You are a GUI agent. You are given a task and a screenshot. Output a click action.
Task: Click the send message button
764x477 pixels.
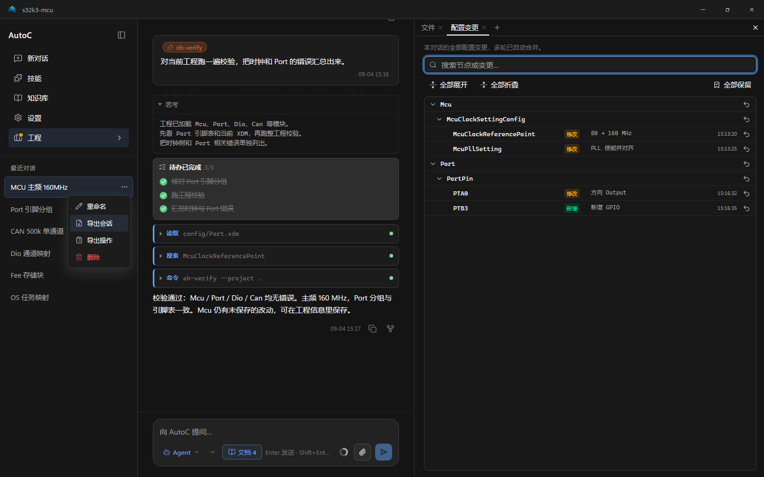384,452
